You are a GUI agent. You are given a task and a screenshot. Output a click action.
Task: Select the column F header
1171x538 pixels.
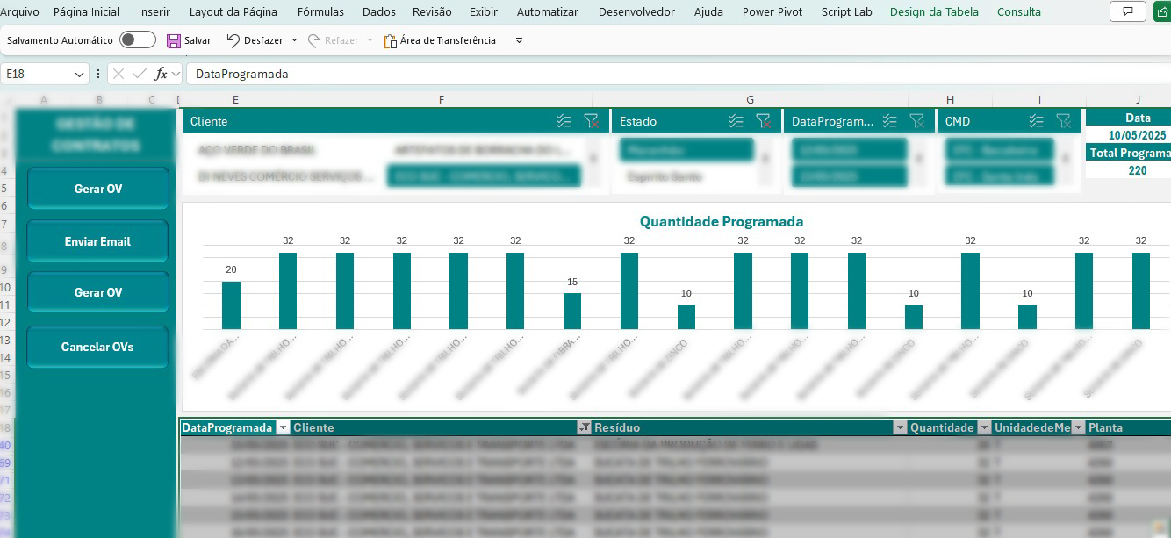441,100
